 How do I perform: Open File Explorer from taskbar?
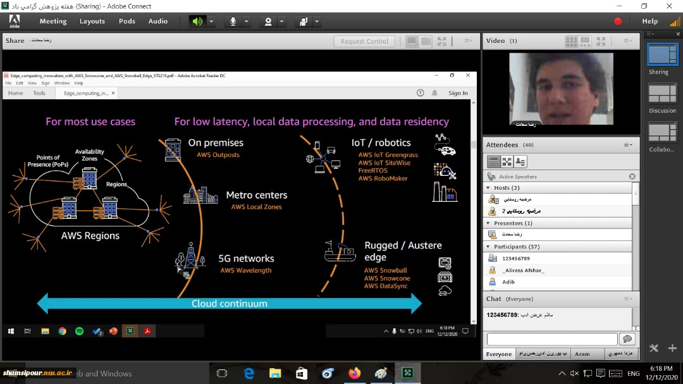point(275,373)
